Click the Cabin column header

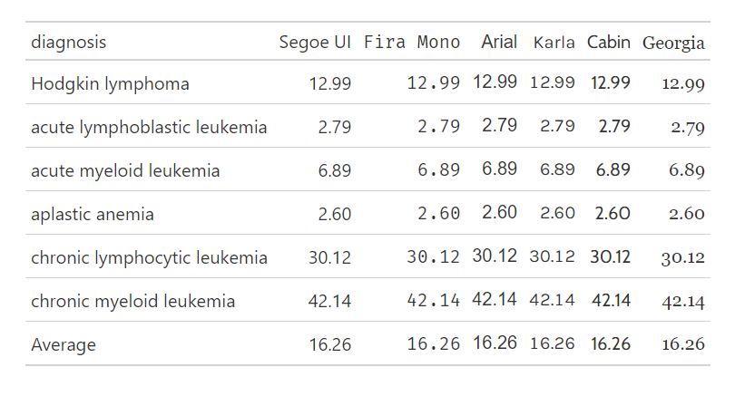click(x=609, y=43)
